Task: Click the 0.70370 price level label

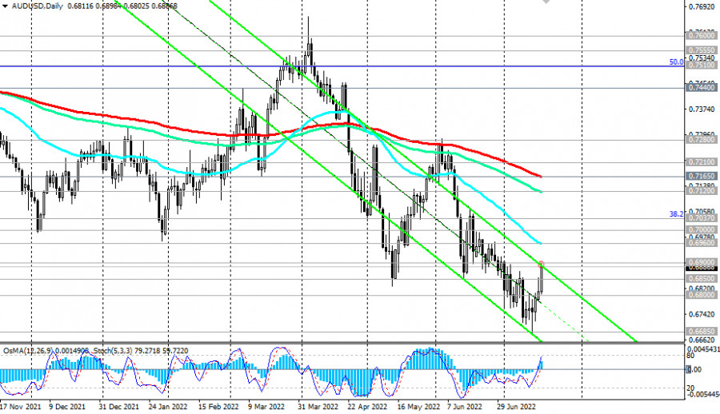Action: click(701, 218)
